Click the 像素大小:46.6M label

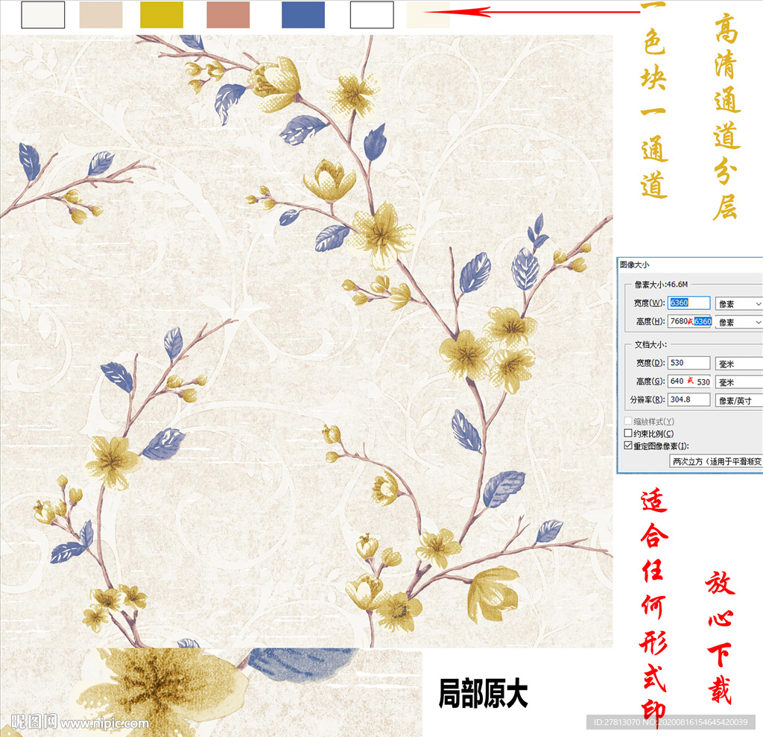pos(661,284)
